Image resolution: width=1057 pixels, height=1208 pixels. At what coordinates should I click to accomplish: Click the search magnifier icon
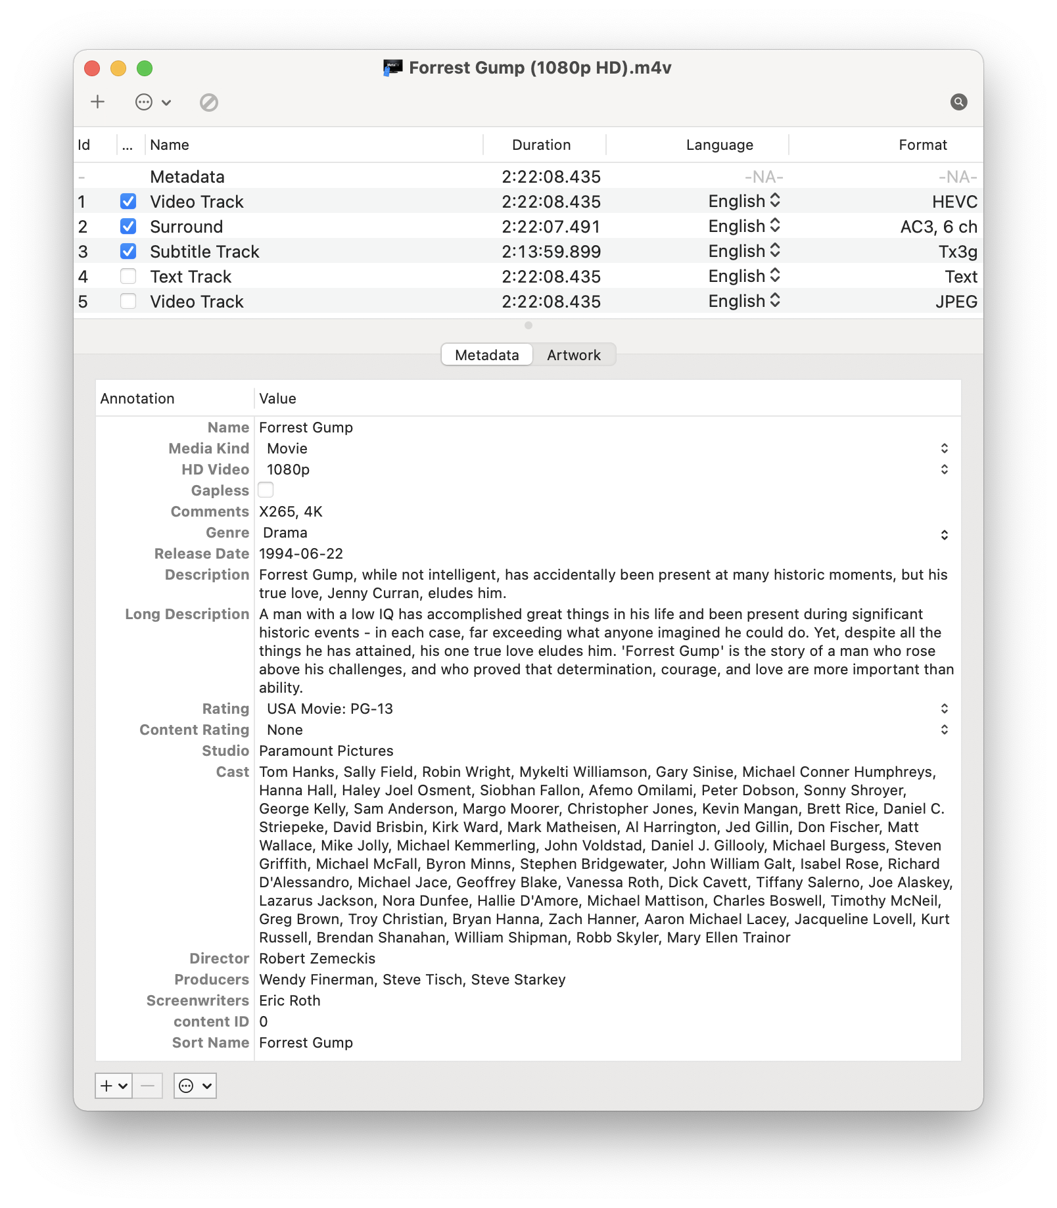[958, 102]
